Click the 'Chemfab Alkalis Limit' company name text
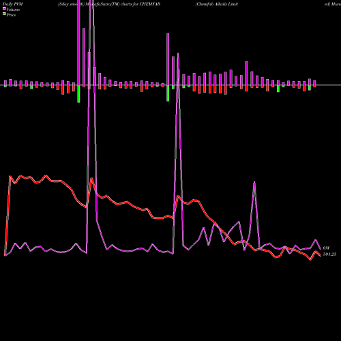Viewport: 341px width, 341px height. 217,4
